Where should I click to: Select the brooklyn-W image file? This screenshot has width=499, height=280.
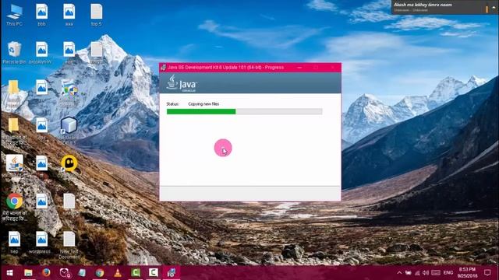pos(41,52)
